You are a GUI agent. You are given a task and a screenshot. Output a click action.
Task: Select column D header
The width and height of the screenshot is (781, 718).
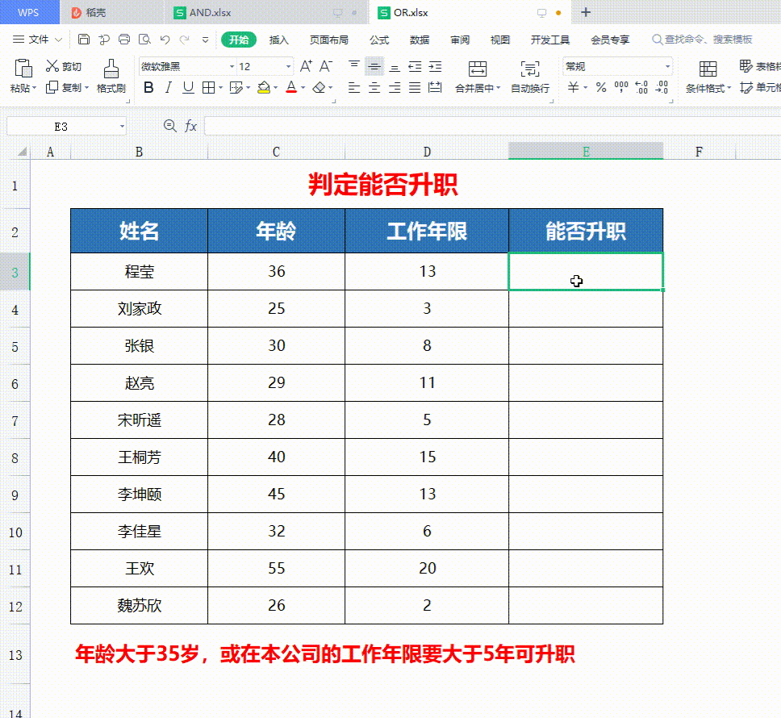tap(427, 152)
